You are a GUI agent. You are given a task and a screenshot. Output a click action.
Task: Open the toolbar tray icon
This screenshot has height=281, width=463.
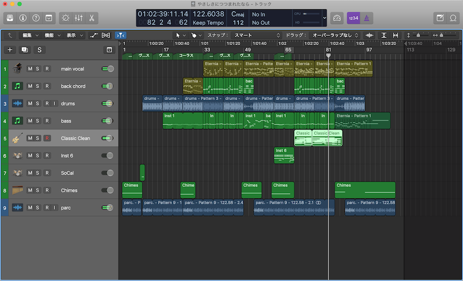point(49,19)
